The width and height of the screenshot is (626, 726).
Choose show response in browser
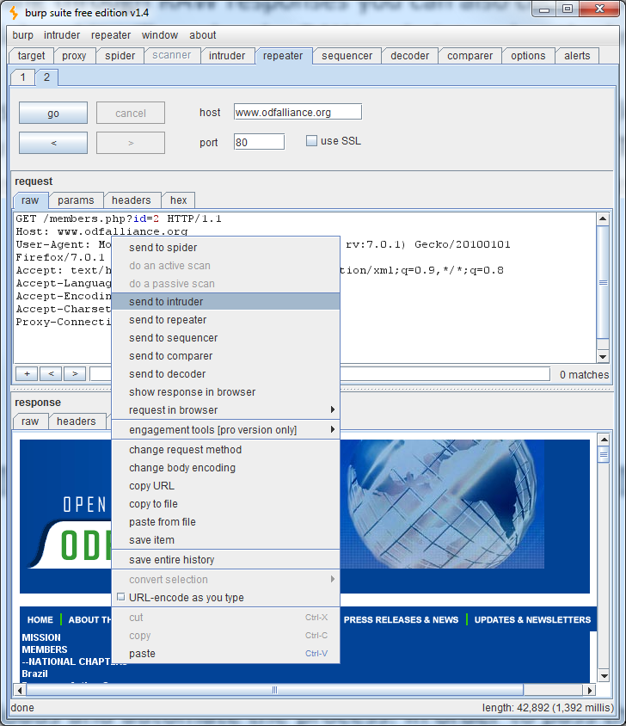[x=226, y=391]
